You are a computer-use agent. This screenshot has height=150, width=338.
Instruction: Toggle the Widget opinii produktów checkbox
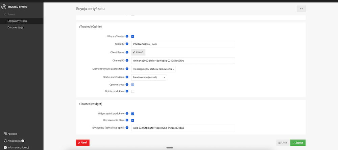click(133, 114)
